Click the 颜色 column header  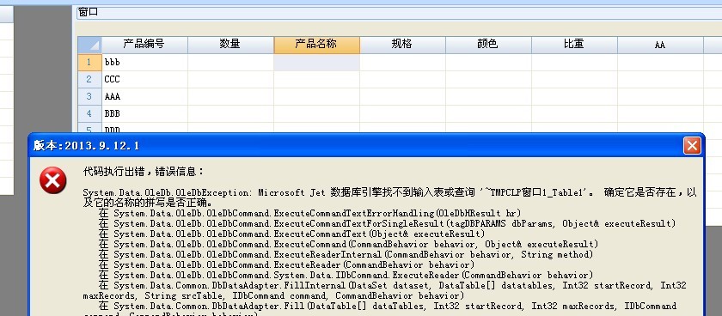pos(488,45)
